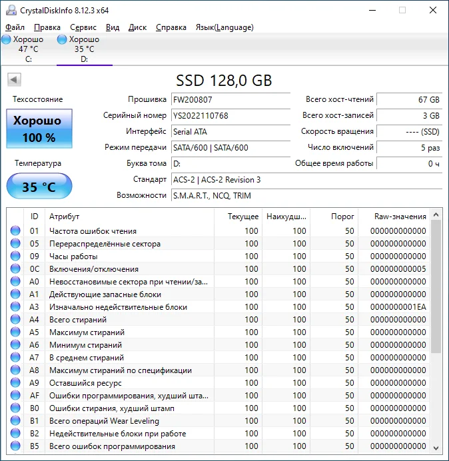
Task: Click the Хорошо 100 % health status button
Action: click(x=39, y=129)
